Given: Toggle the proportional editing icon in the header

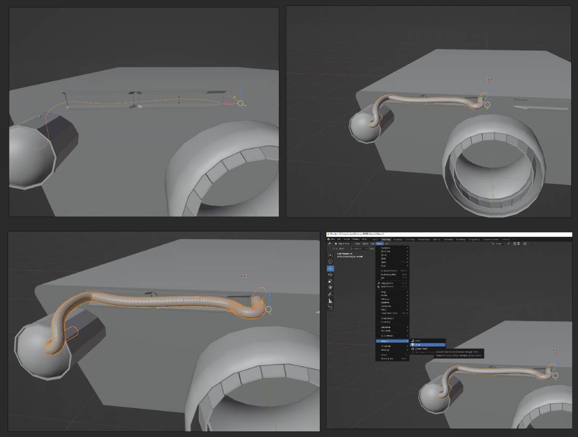Looking at the screenshot, I should pyautogui.click(x=524, y=244).
